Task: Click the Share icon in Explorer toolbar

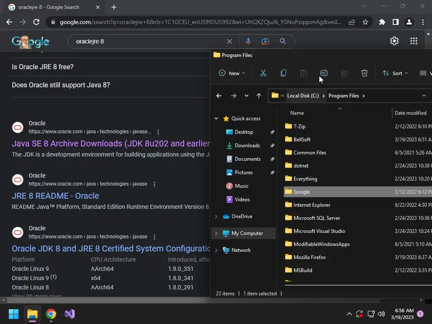Action: [x=344, y=73]
